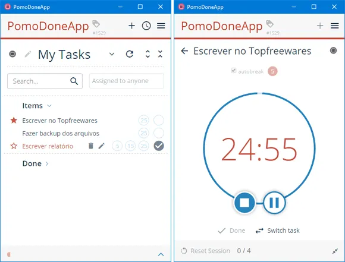Click Reset Session
345x262 pixels.
[205, 251]
